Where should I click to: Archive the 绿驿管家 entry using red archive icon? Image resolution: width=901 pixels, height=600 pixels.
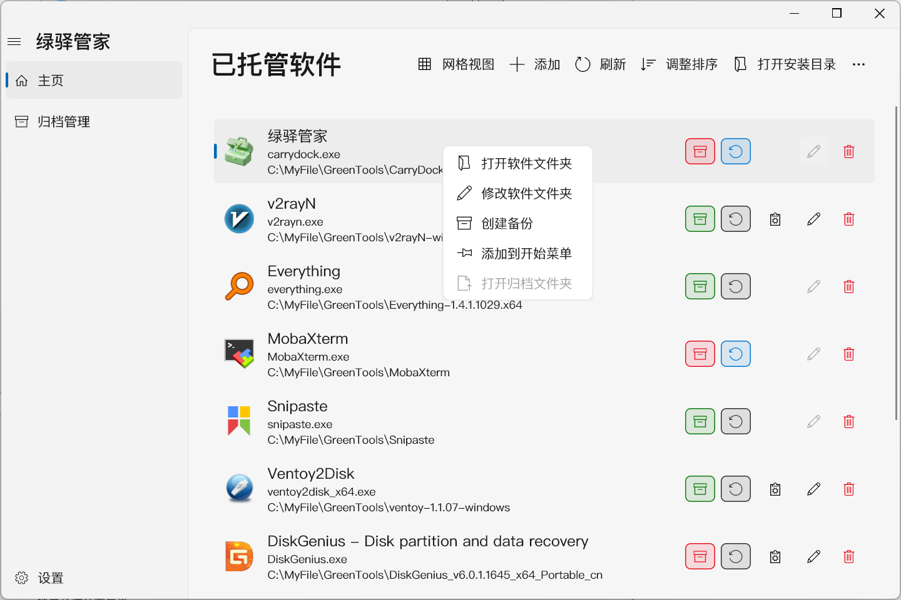(x=700, y=151)
